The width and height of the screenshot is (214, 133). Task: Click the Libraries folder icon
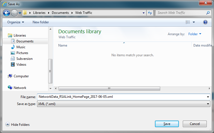click(x=10, y=35)
